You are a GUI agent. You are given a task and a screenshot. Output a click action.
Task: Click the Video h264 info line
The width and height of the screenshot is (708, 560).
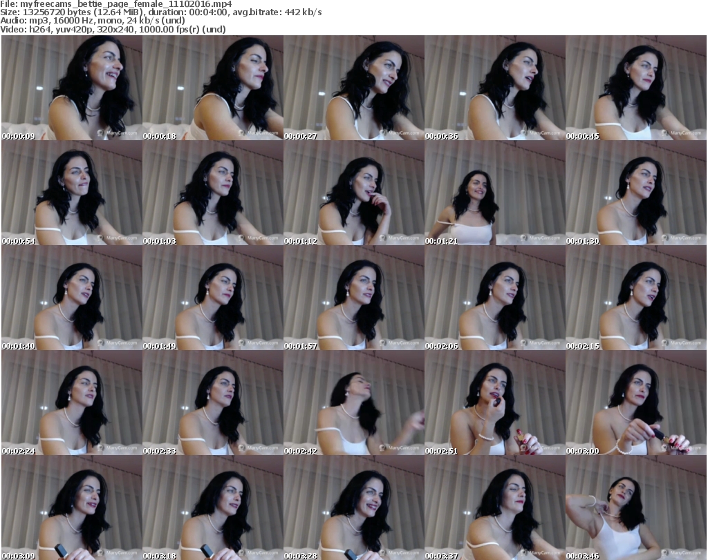pos(113,29)
